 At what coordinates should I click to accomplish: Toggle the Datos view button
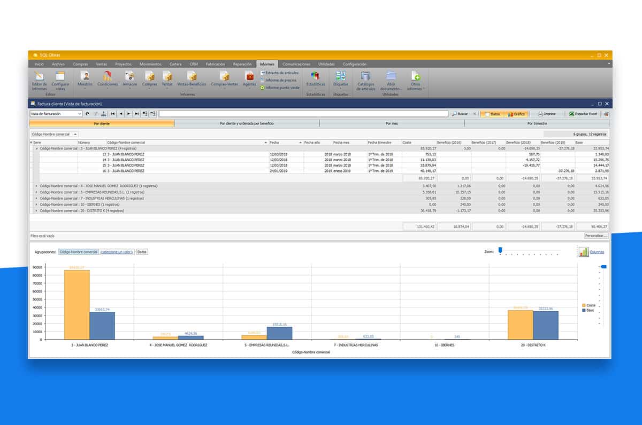(492, 114)
